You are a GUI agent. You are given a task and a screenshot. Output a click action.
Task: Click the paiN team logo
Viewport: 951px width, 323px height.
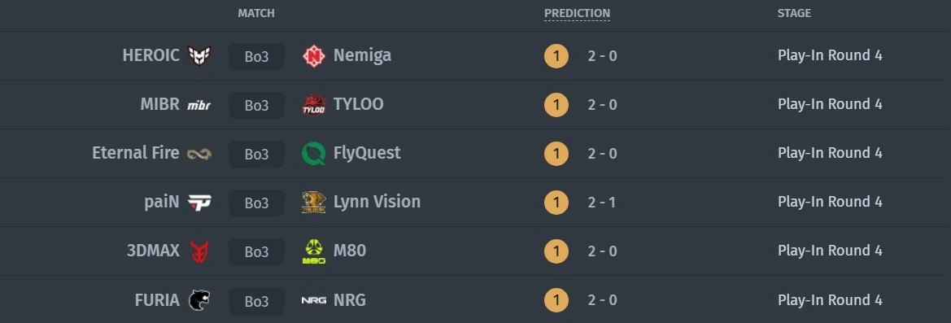(199, 203)
